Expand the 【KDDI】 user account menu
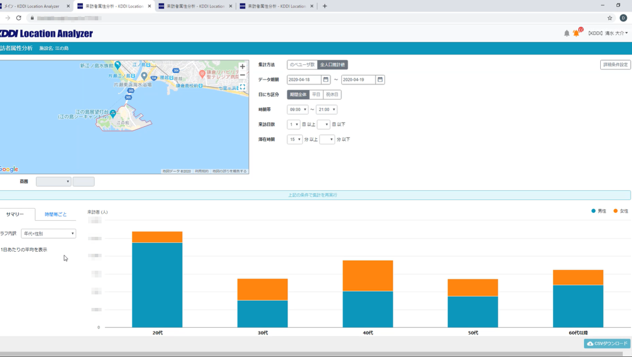 pos(607,33)
